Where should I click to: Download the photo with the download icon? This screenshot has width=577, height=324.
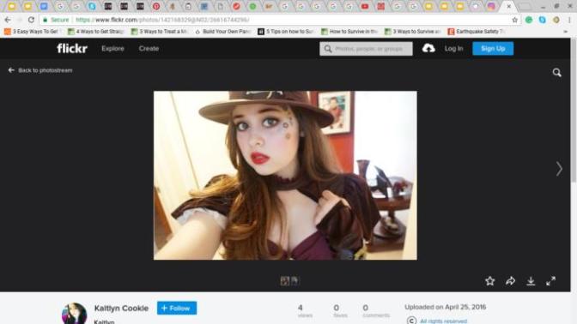531,281
